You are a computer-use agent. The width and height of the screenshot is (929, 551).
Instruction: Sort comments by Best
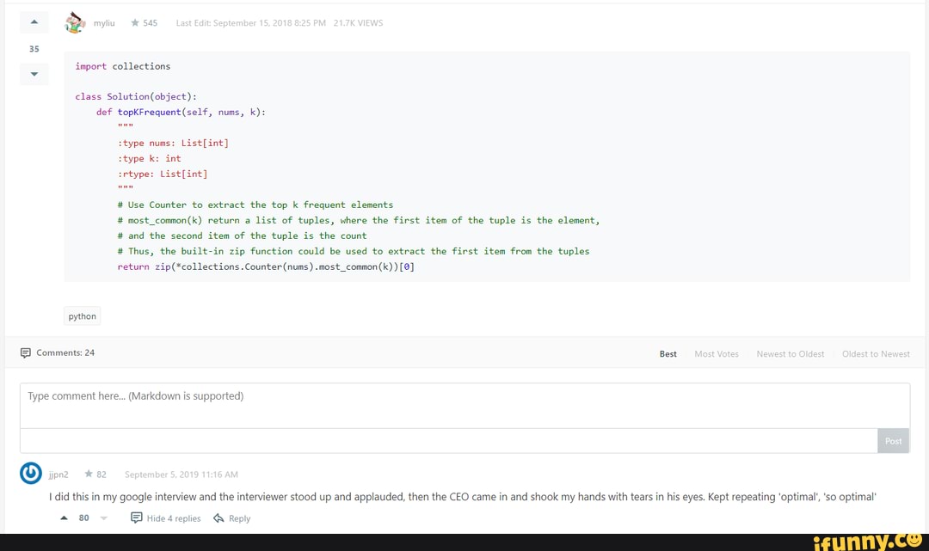[x=668, y=354]
